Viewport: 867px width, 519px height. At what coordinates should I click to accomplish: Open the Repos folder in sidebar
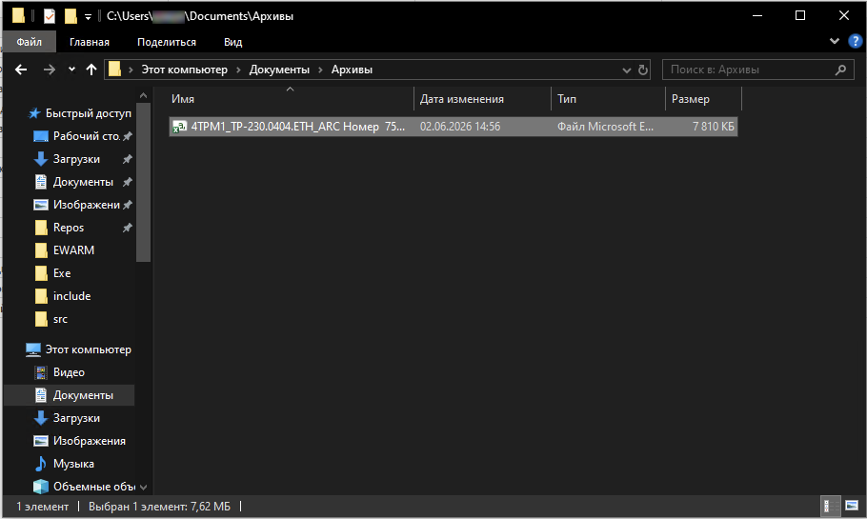68,228
